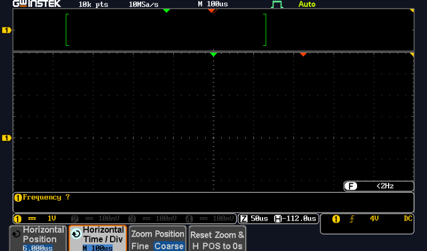427x251 pixels.
Task: Choose Fine zoom position mode
Action: point(140,246)
